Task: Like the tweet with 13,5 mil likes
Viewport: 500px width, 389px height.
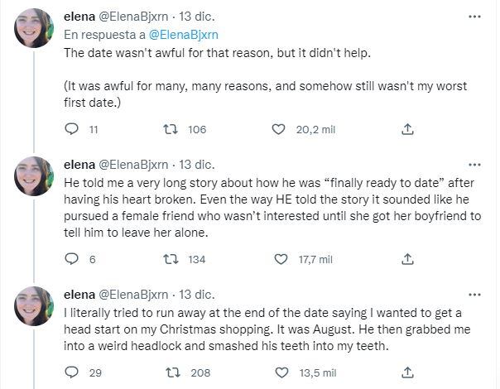Action: click(x=278, y=372)
